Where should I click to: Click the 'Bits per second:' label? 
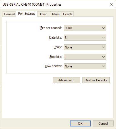pos(51,28)
